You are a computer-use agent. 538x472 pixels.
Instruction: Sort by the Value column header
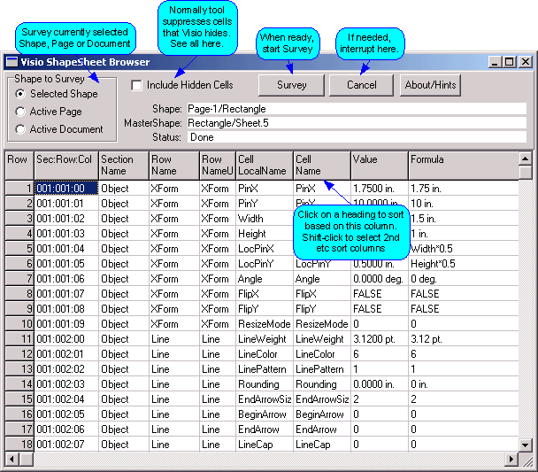pos(380,165)
